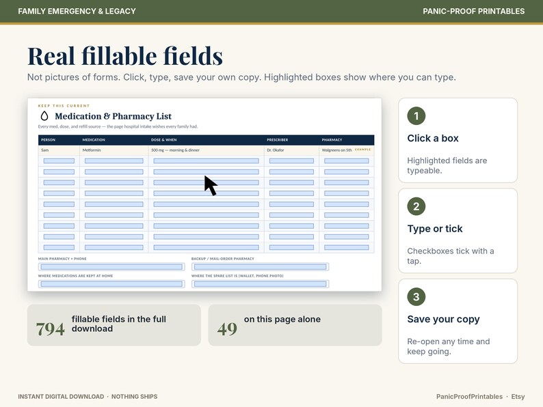Click first blank Prescriber field under Dr. Okafor
Screen dimensions: 543x407
(x=291, y=160)
